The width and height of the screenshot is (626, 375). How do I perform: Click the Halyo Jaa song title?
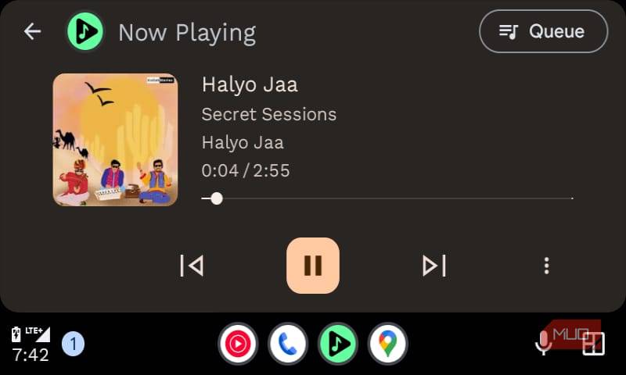250,85
